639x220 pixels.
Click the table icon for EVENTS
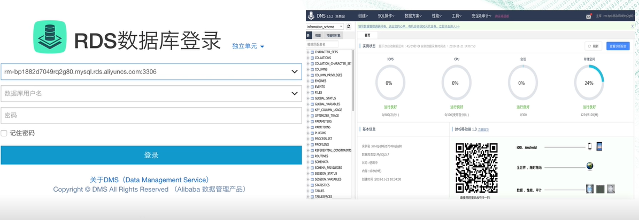pos(312,87)
